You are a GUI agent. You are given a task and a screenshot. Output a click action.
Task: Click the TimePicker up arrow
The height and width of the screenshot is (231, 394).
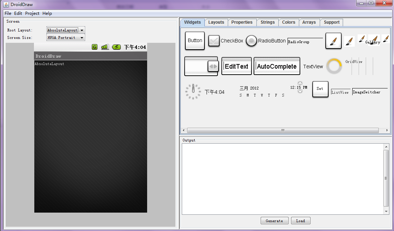(300, 83)
